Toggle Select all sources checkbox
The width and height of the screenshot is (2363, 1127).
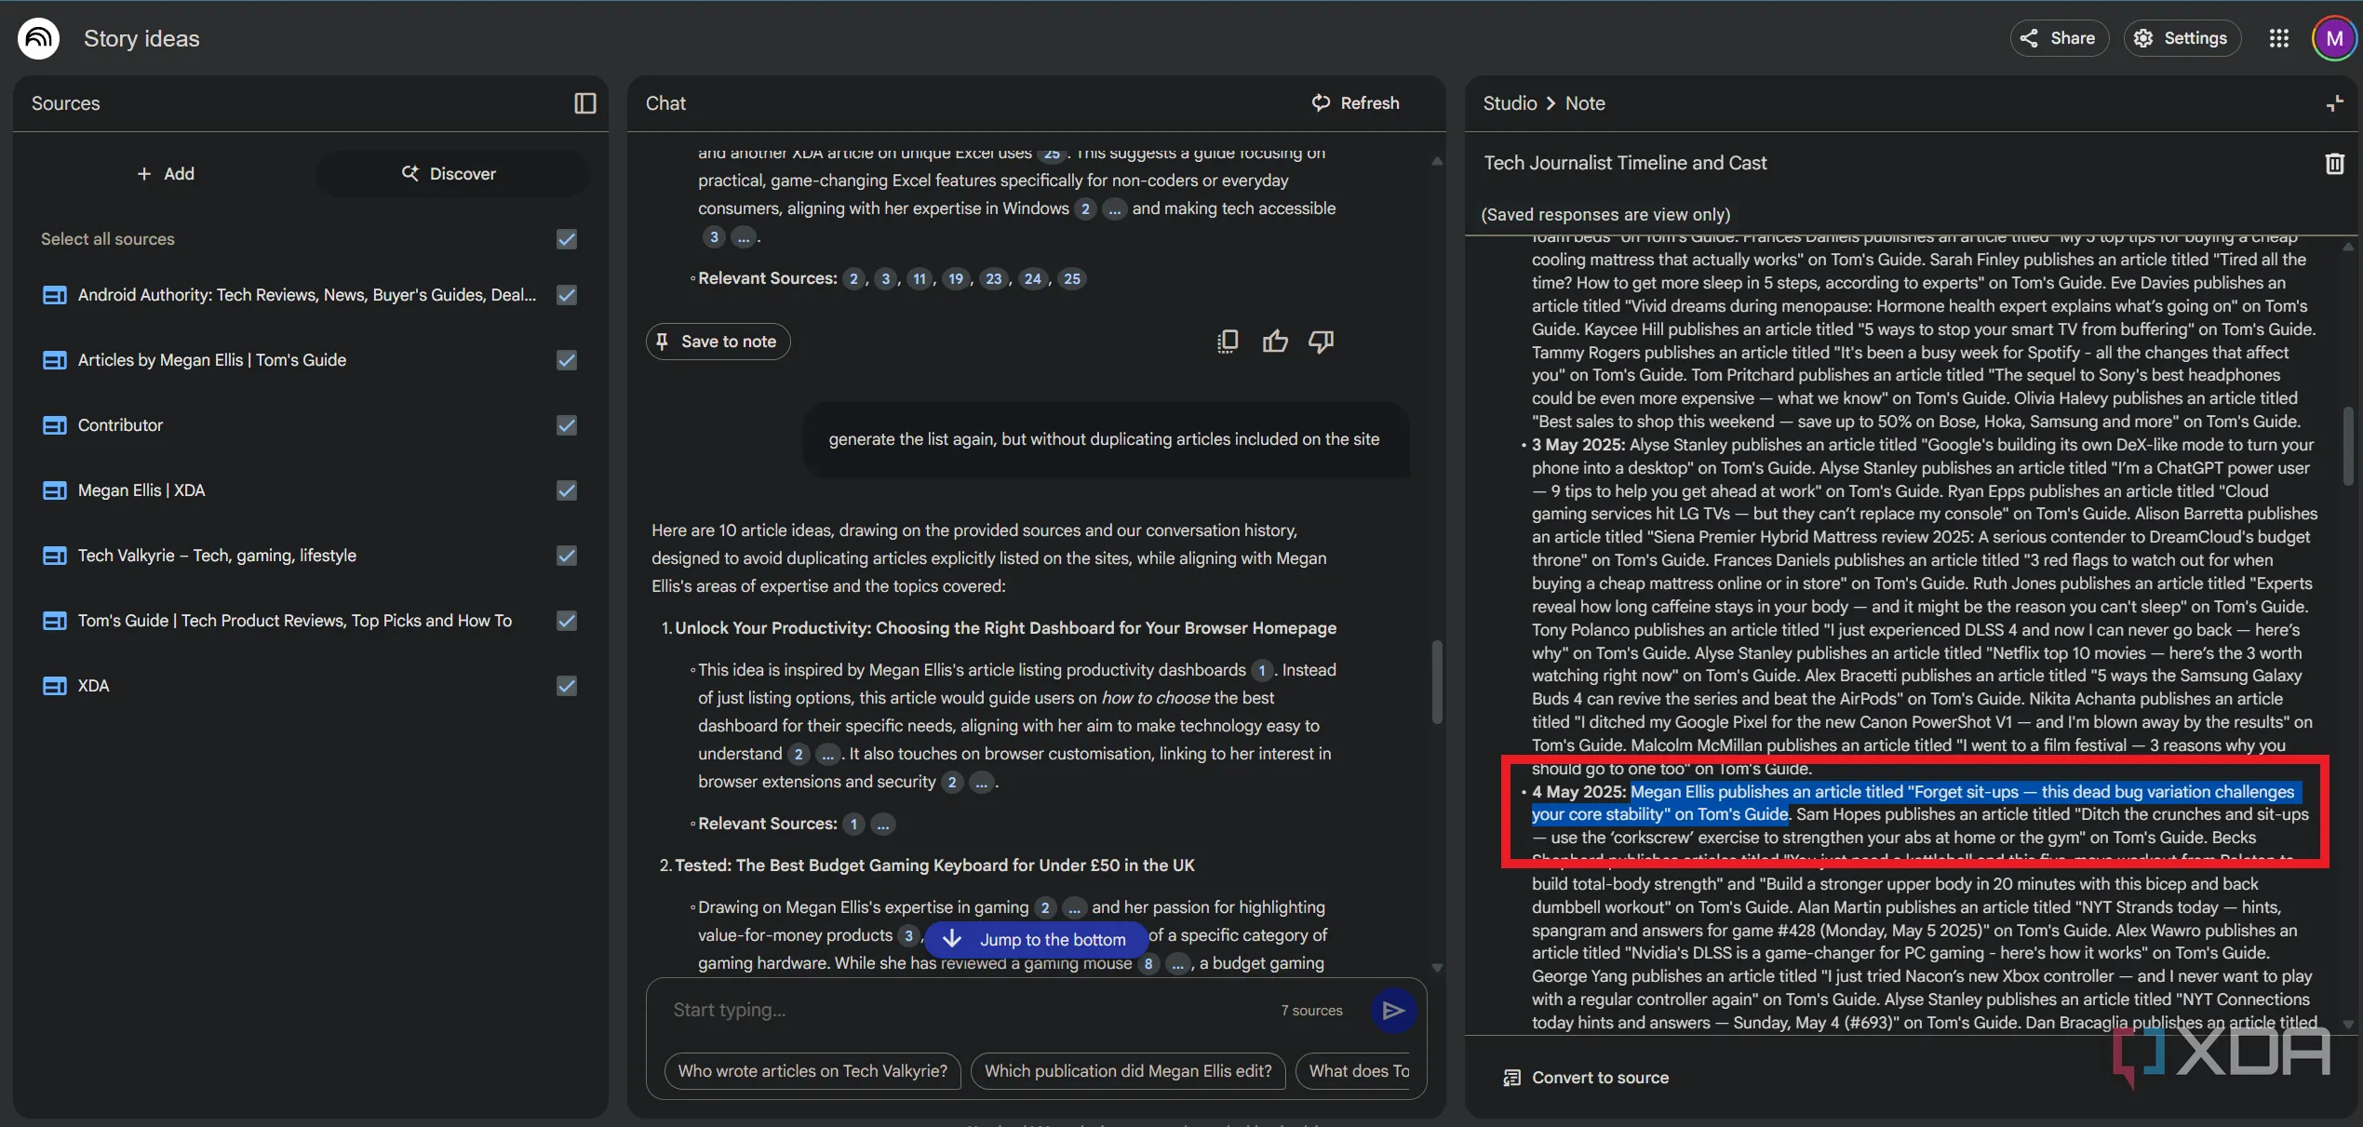coord(567,239)
